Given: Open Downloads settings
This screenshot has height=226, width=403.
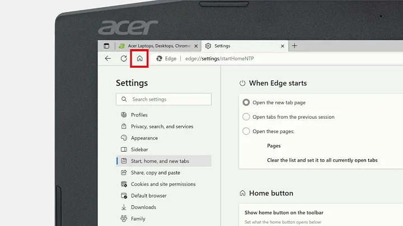Looking at the screenshot, I should click(163, 207).
